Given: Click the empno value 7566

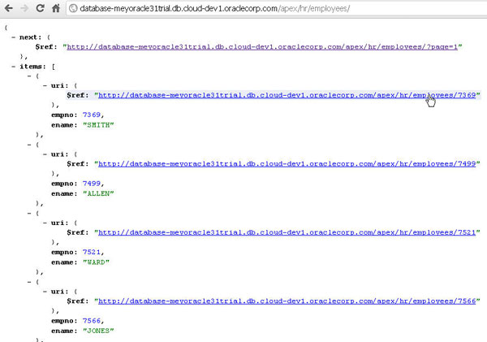Looking at the screenshot, I should (x=91, y=321).
